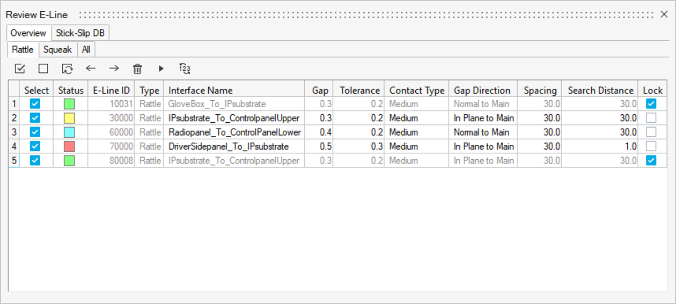Switch to the Stick-Slip DB tab
The image size is (676, 304).
(x=80, y=33)
